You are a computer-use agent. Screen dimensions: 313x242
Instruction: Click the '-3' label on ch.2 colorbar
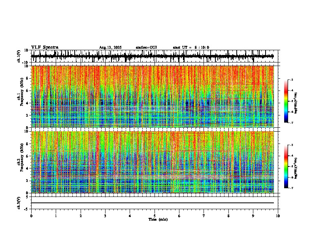point(291,145)
